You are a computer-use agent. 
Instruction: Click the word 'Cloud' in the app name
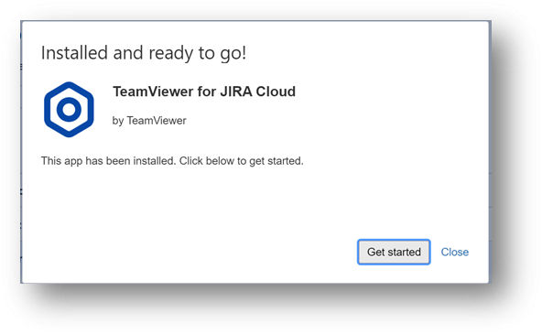pos(276,92)
